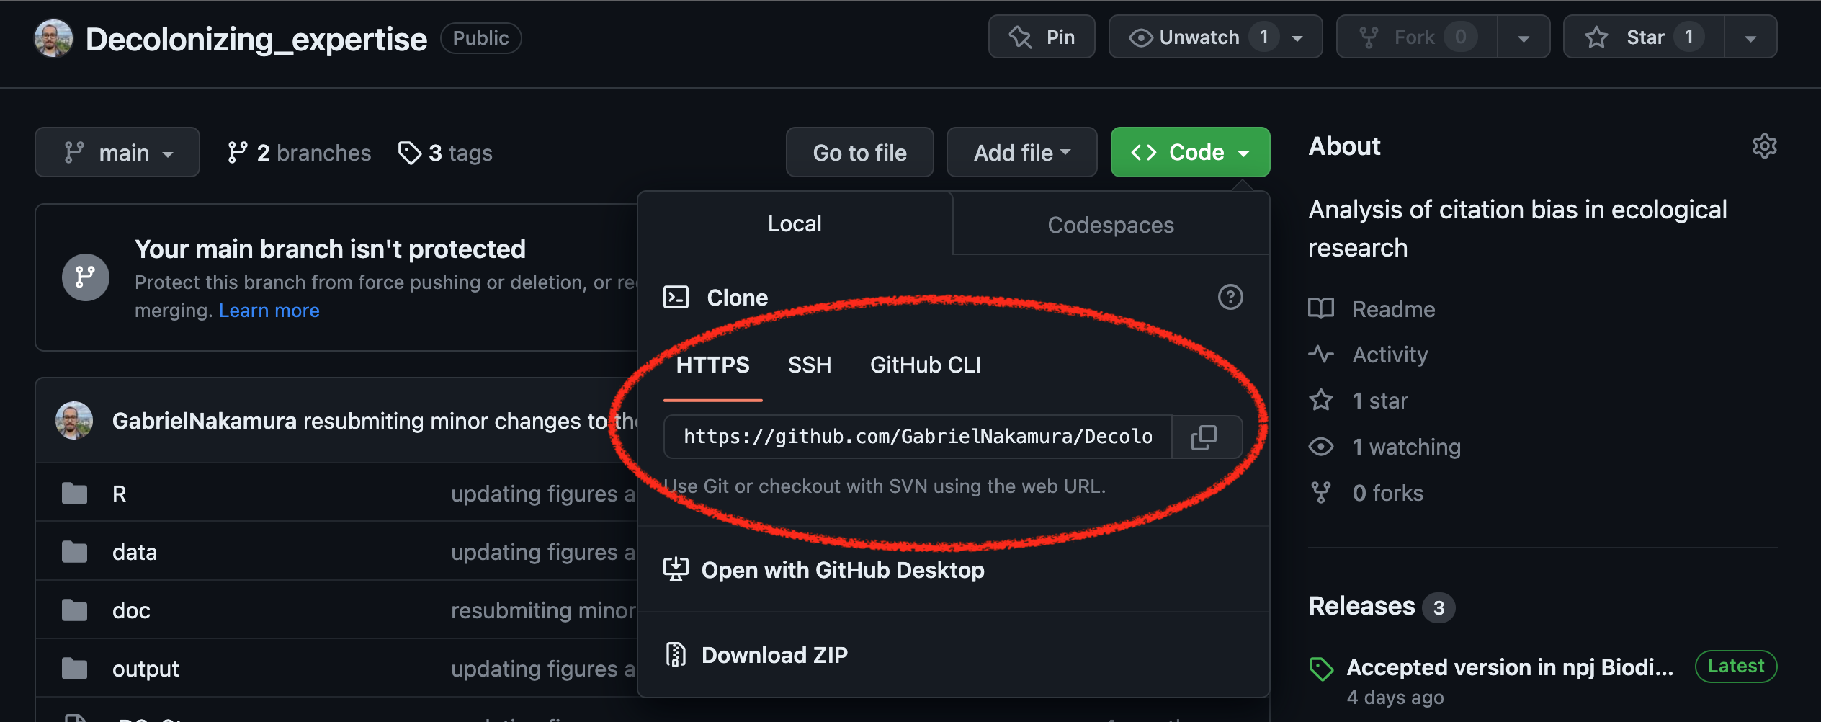This screenshot has width=1821, height=722.
Task: Open the doc folder
Action: [131, 610]
